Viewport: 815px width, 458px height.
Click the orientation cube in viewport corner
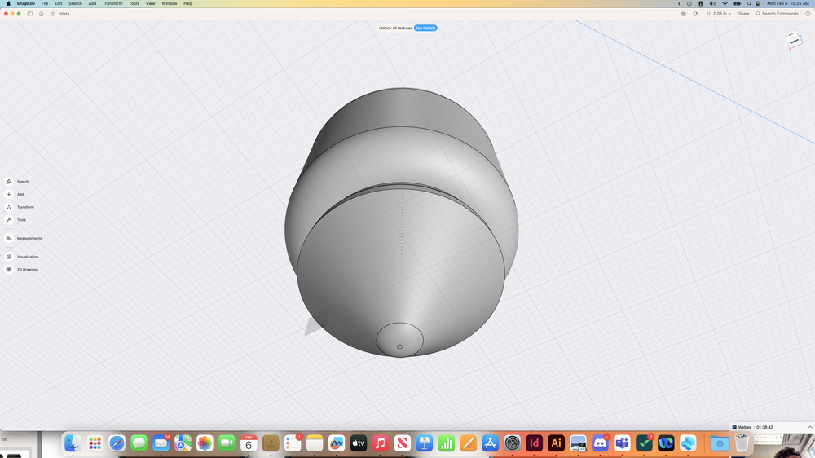tap(795, 41)
